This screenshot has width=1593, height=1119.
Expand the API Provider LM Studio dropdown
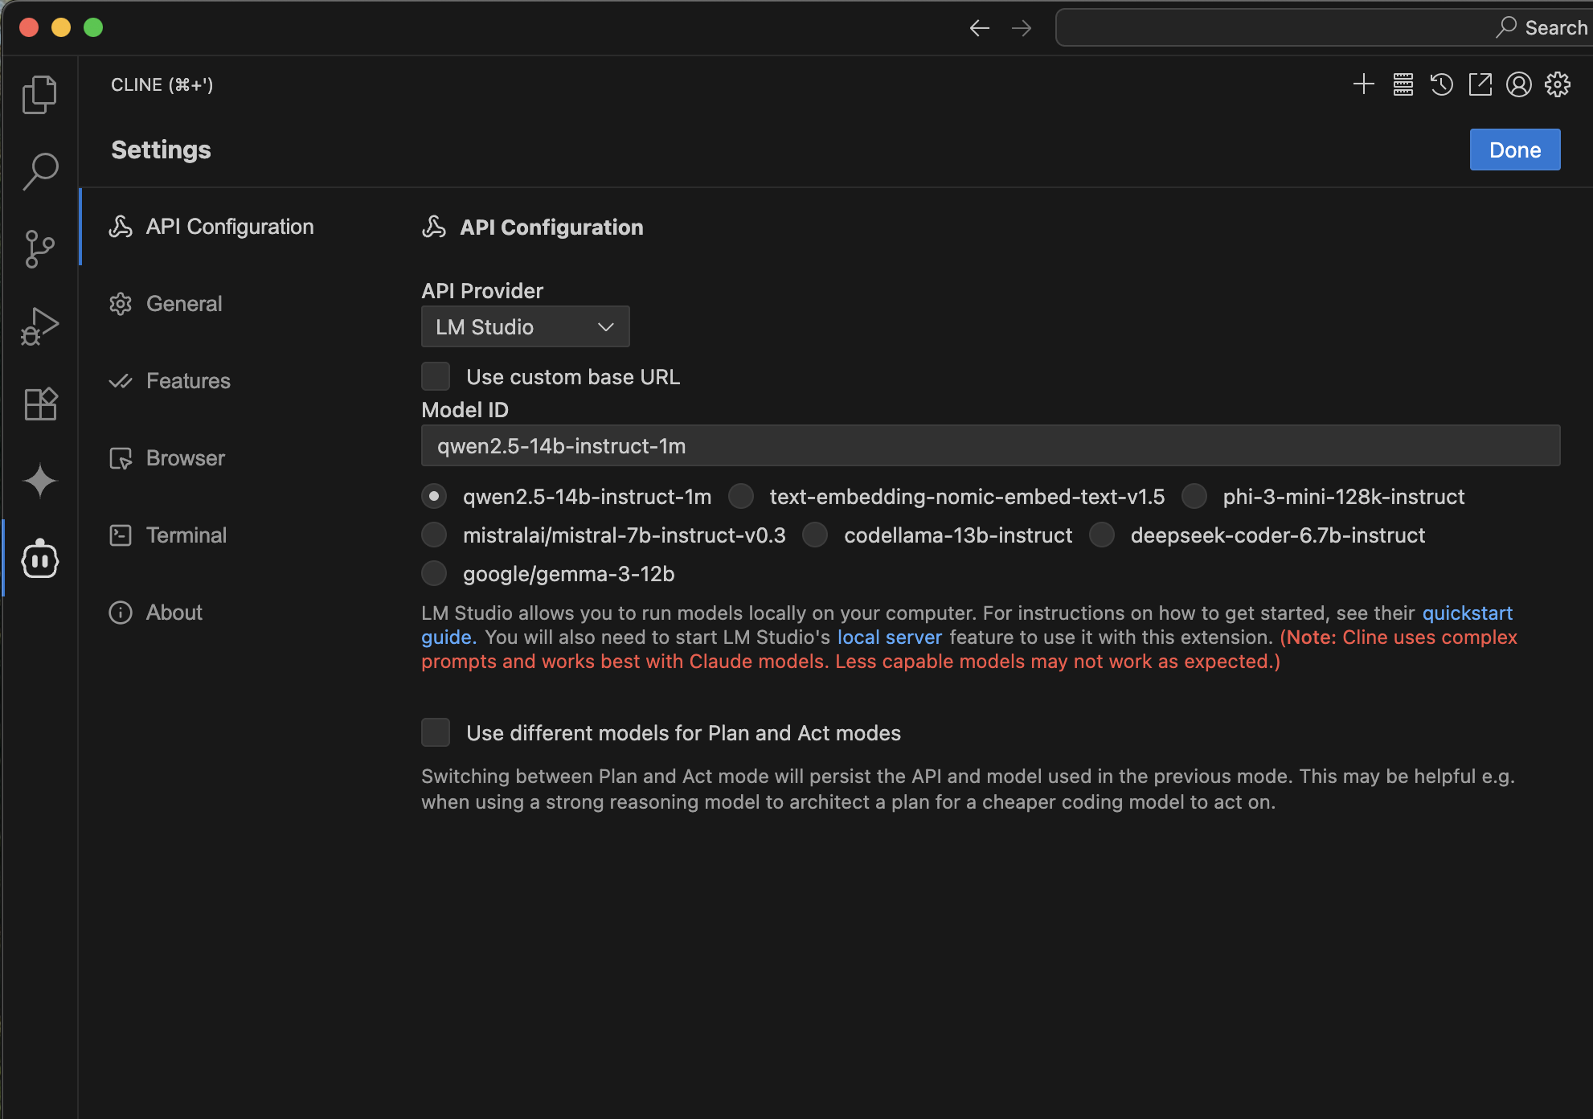pyautogui.click(x=525, y=327)
